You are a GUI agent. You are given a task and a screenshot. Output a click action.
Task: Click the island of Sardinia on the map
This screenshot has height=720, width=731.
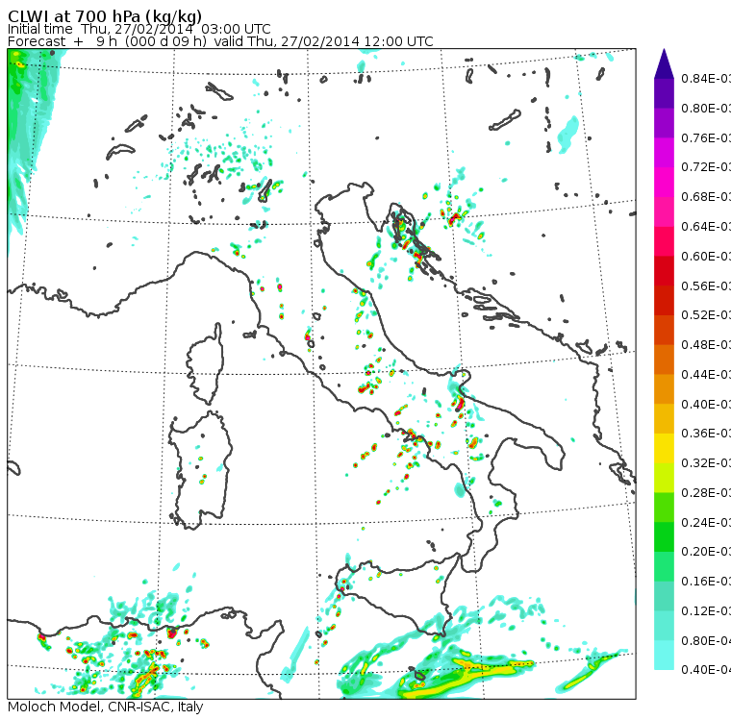click(200, 471)
